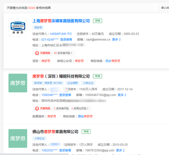This screenshot has width=169, height=155.
Task: Open project link 席梦思 in the Shanghai company card
Action: (46, 61)
